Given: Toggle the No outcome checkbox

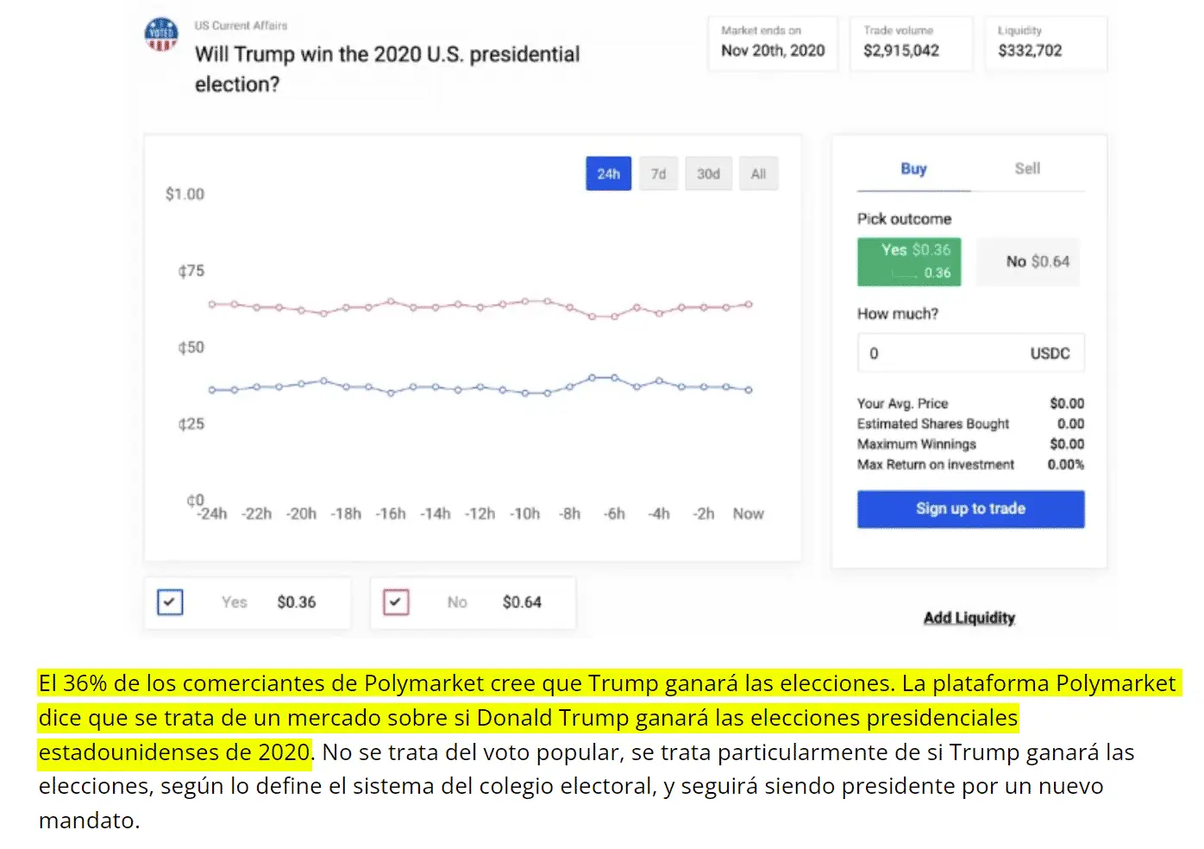Looking at the screenshot, I should pos(396,601).
